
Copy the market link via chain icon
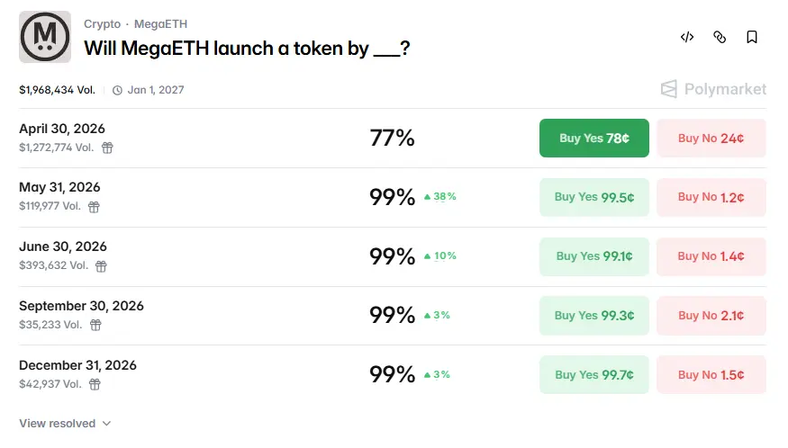click(x=720, y=37)
